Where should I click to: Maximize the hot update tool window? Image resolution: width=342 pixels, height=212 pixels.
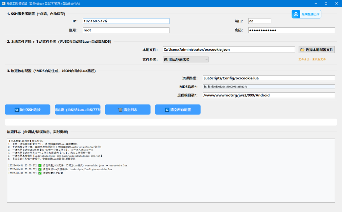(x=326, y=3)
